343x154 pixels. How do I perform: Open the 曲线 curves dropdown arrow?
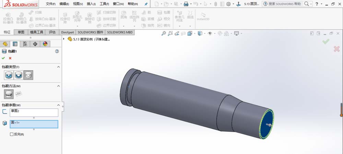coord(190,26)
